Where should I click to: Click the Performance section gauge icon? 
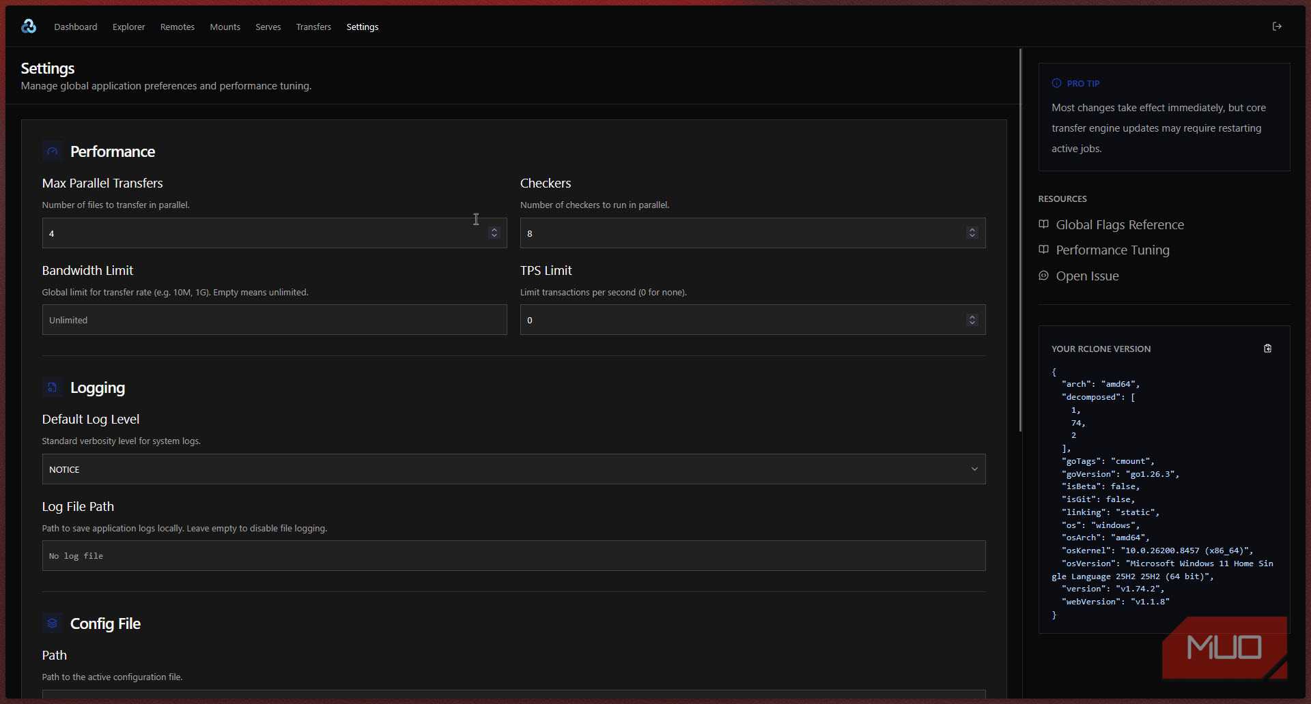pos(53,151)
